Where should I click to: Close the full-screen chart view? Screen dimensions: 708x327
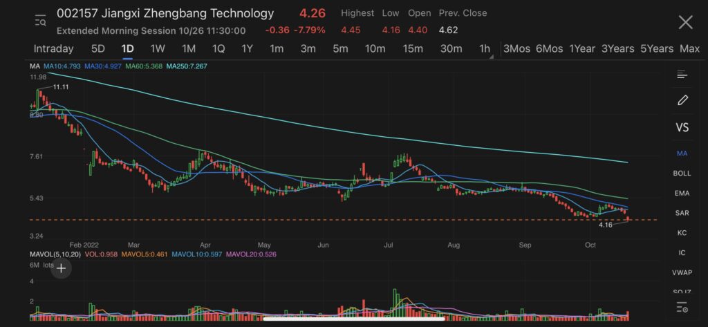(x=685, y=21)
